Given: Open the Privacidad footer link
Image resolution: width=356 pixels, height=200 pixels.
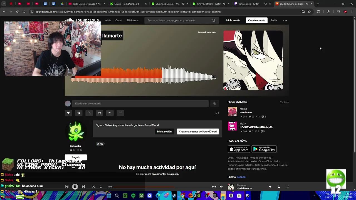Looking at the screenshot, I should [242, 158].
